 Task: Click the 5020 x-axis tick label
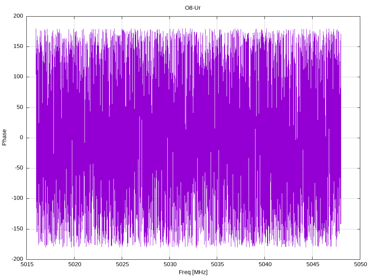[74, 264]
